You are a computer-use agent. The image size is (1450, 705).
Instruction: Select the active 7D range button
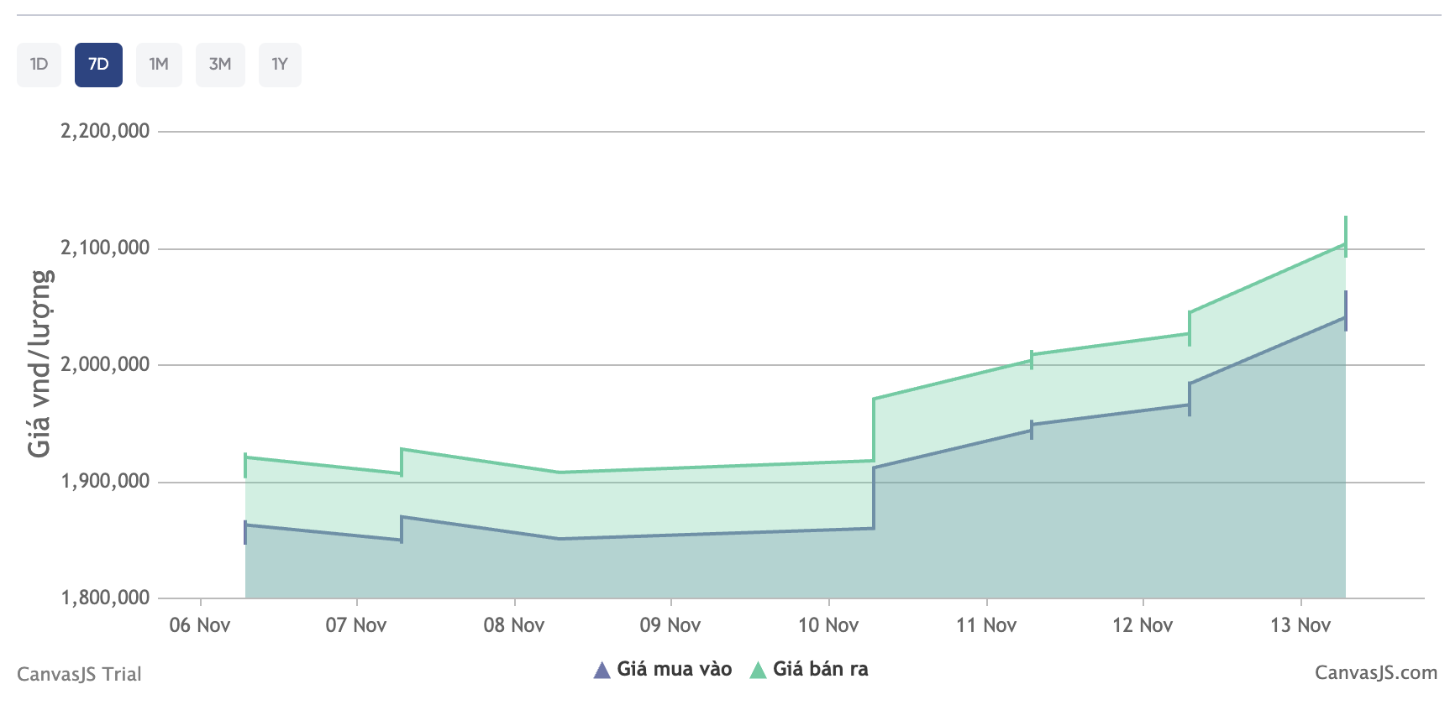coord(98,65)
